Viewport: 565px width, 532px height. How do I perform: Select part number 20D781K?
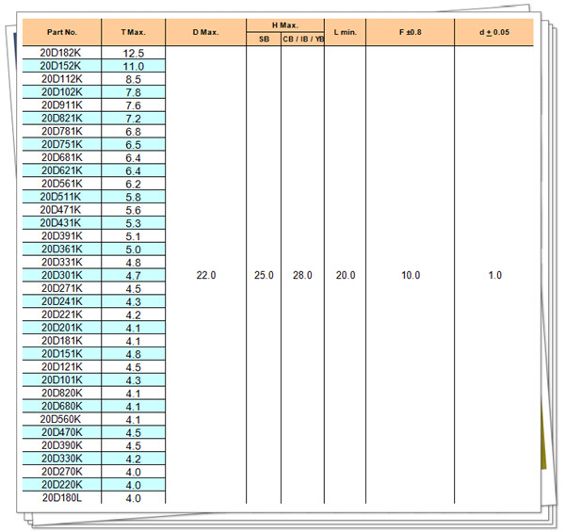click(62, 131)
